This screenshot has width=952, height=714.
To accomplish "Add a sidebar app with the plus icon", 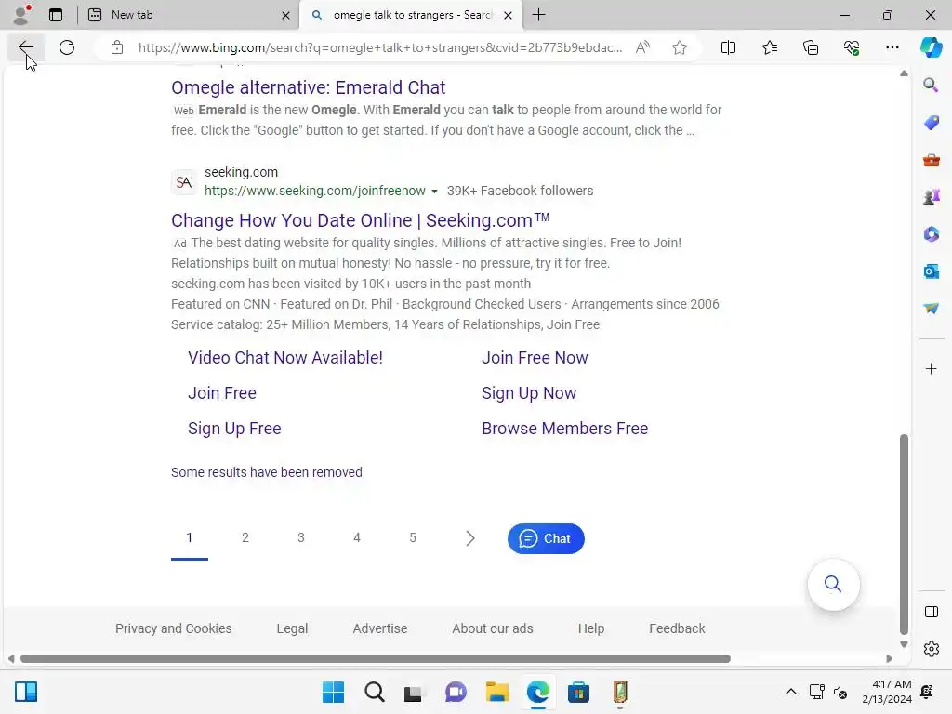I will (x=931, y=369).
